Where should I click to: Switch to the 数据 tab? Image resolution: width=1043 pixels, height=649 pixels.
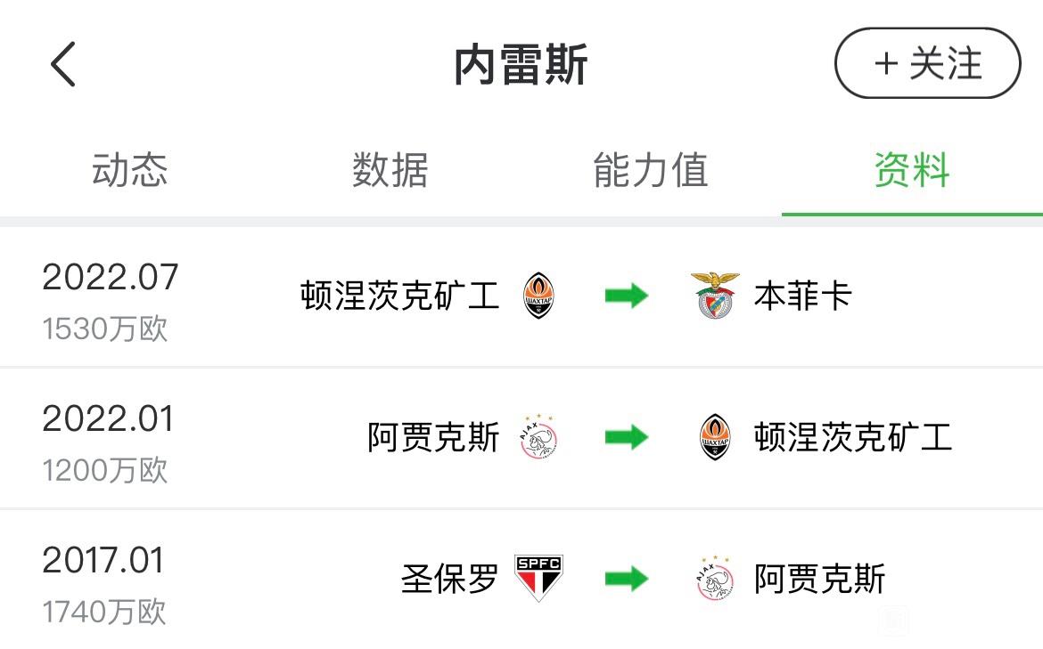390,170
